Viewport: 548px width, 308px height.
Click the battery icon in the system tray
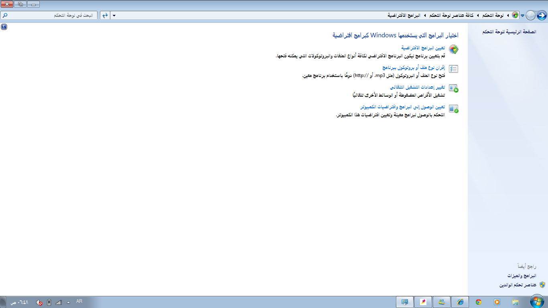[x=49, y=302]
